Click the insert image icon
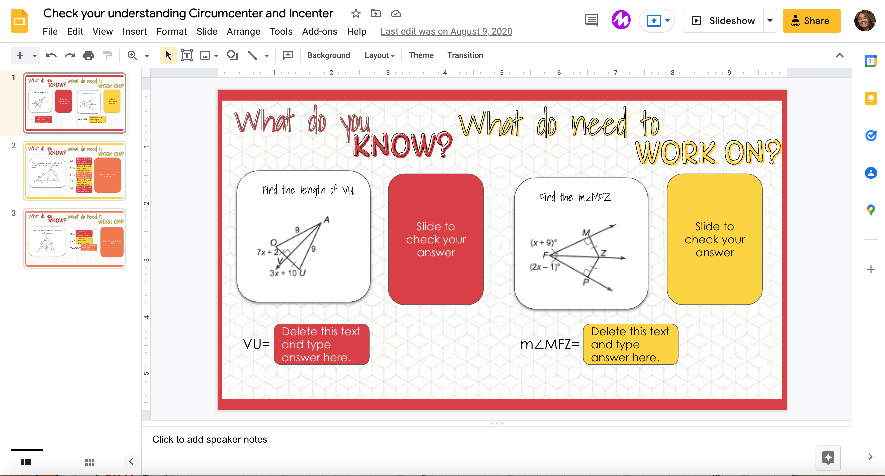The height and width of the screenshot is (476, 885). click(x=205, y=55)
